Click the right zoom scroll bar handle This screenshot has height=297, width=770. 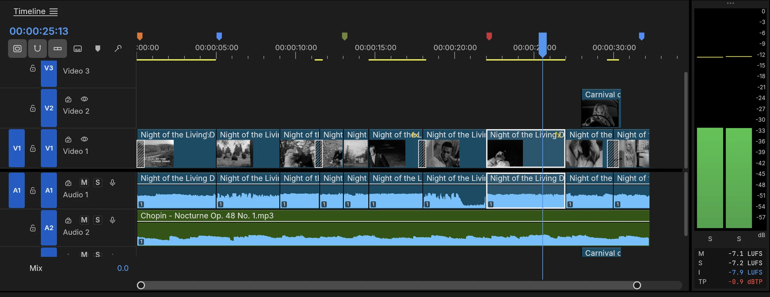pos(637,285)
